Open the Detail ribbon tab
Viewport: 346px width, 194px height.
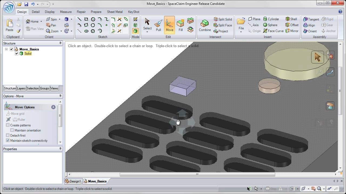36,12
